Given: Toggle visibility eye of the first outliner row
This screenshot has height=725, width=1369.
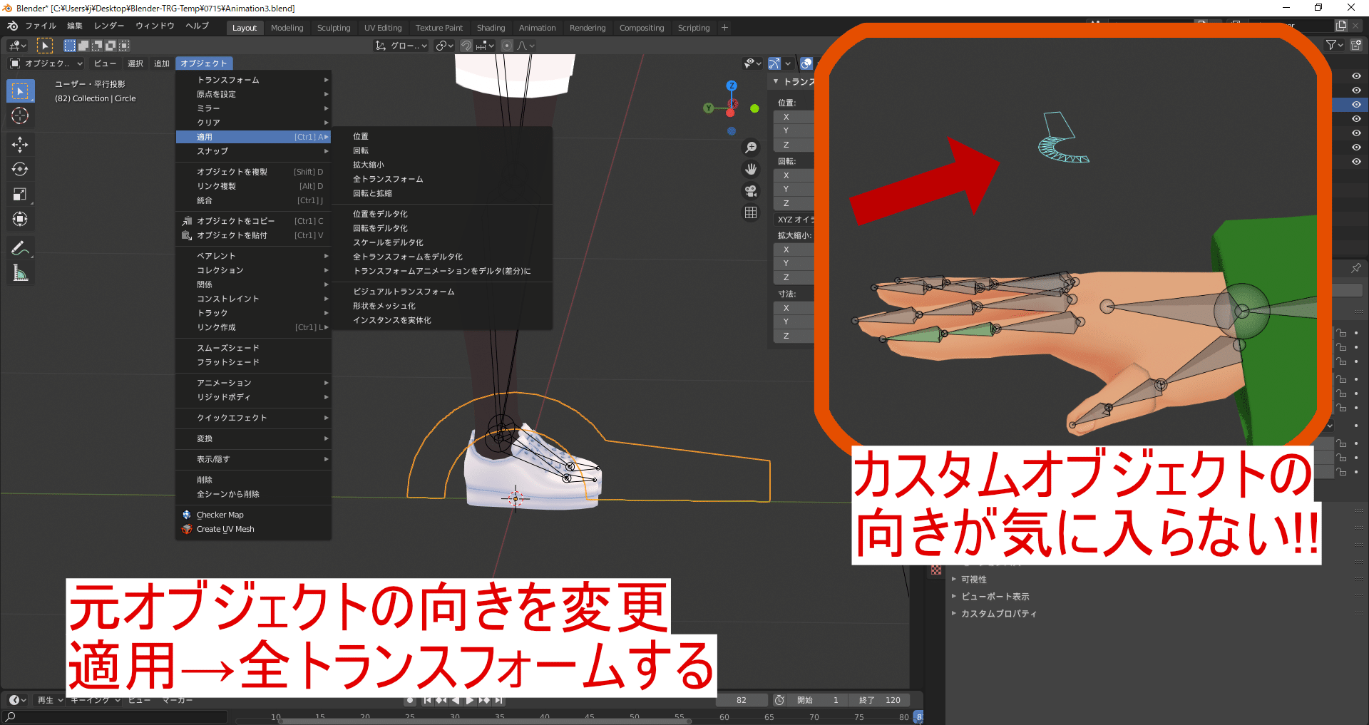Looking at the screenshot, I should point(1356,76).
